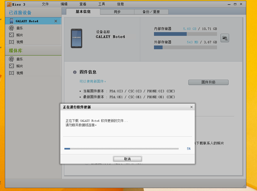Click the 媒体库 音乐 icon
257x191 pixels.
11,59
